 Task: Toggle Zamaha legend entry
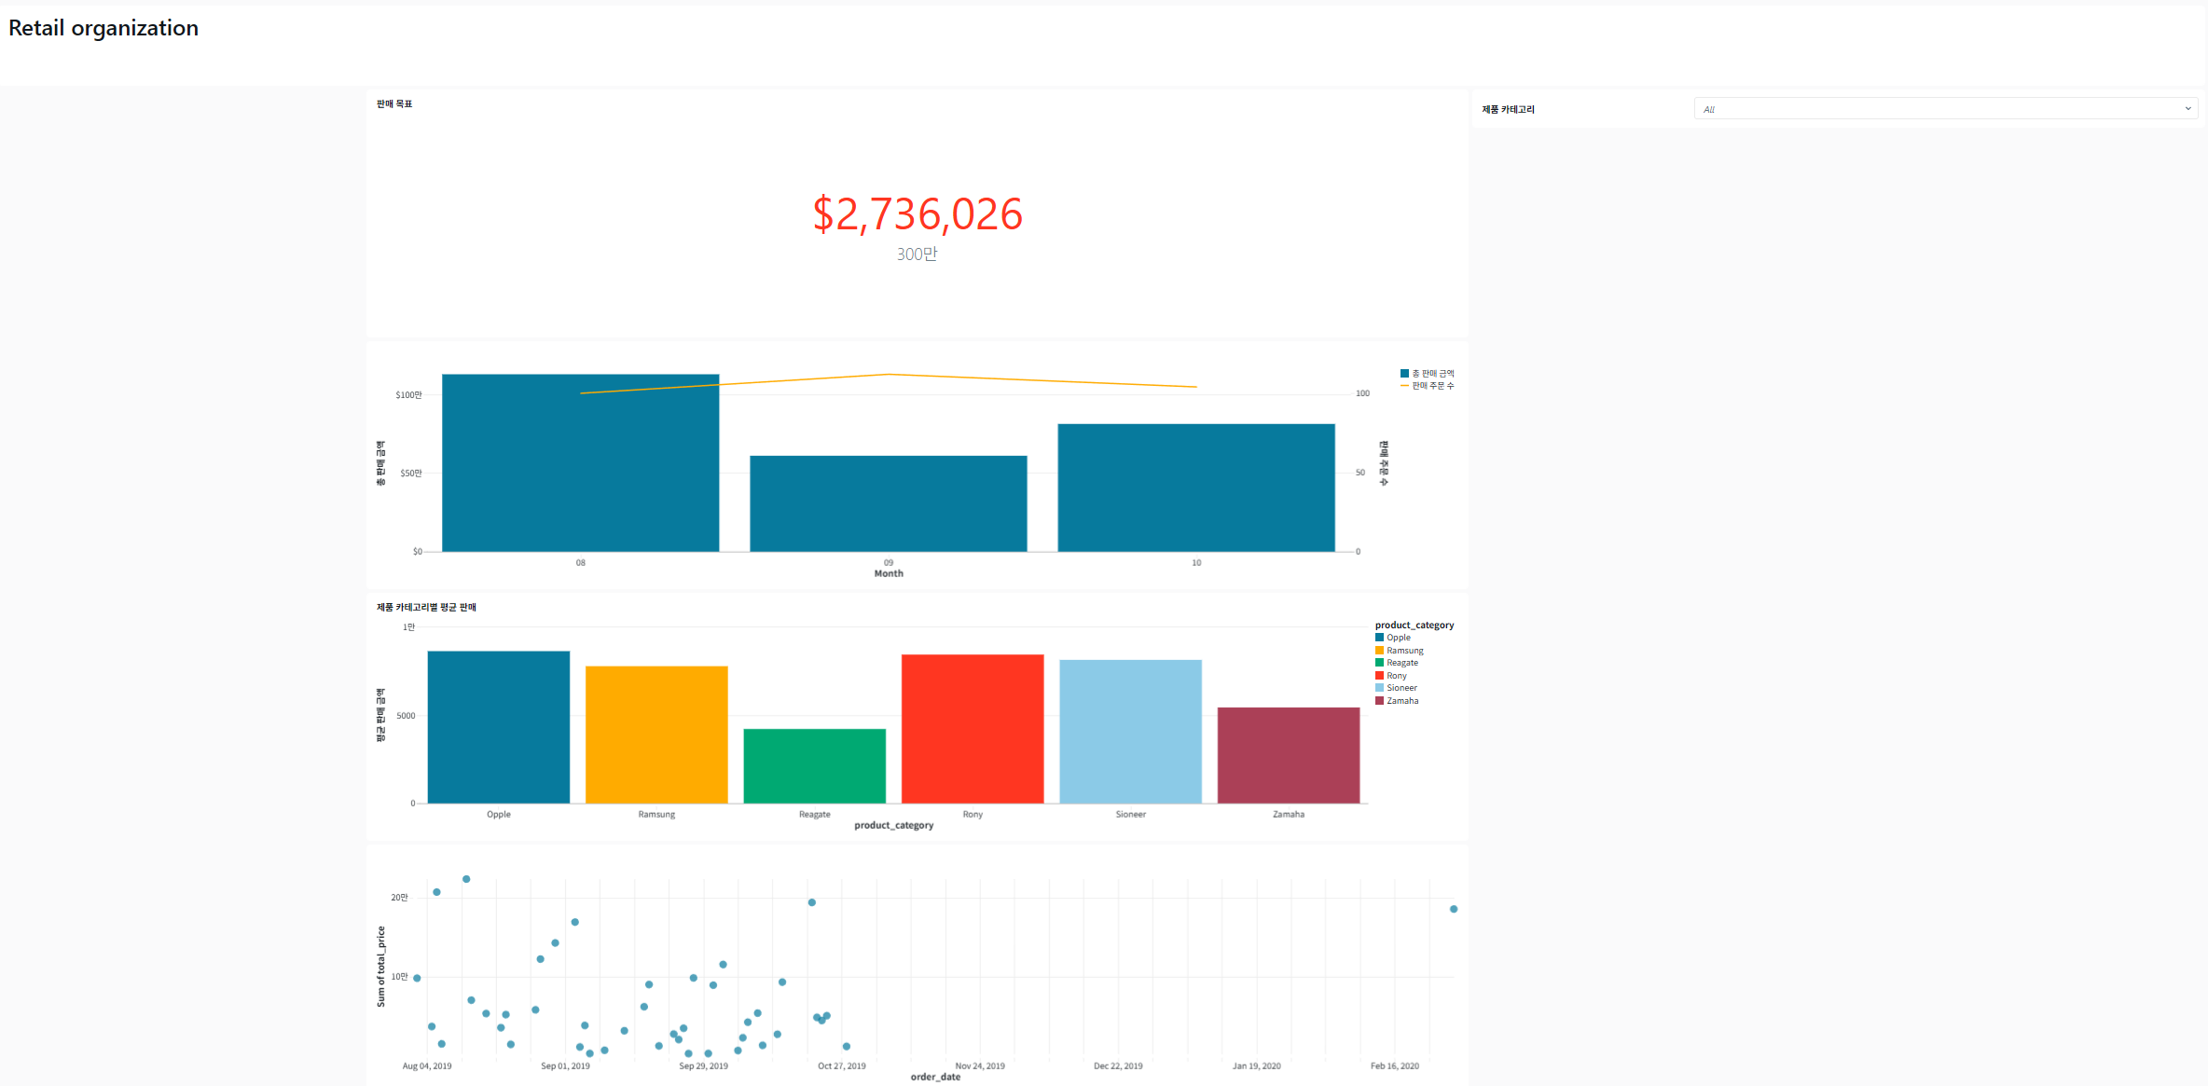(x=1401, y=701)
